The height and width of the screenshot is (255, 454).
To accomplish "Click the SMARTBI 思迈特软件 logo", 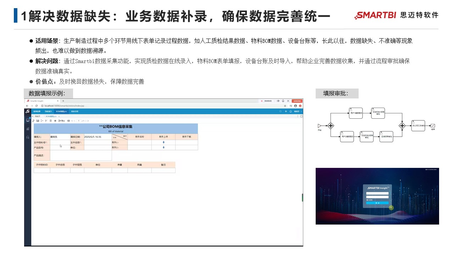I will pos(396,15).
